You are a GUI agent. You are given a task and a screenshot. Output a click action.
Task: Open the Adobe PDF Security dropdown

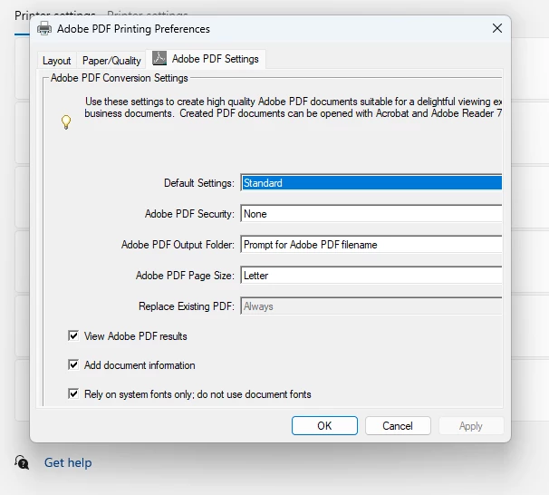point(371,214)
